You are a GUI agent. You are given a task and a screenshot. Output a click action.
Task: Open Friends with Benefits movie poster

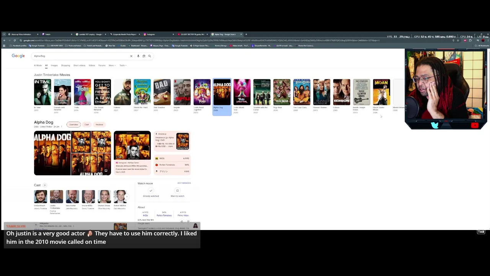tap(62, 92)
